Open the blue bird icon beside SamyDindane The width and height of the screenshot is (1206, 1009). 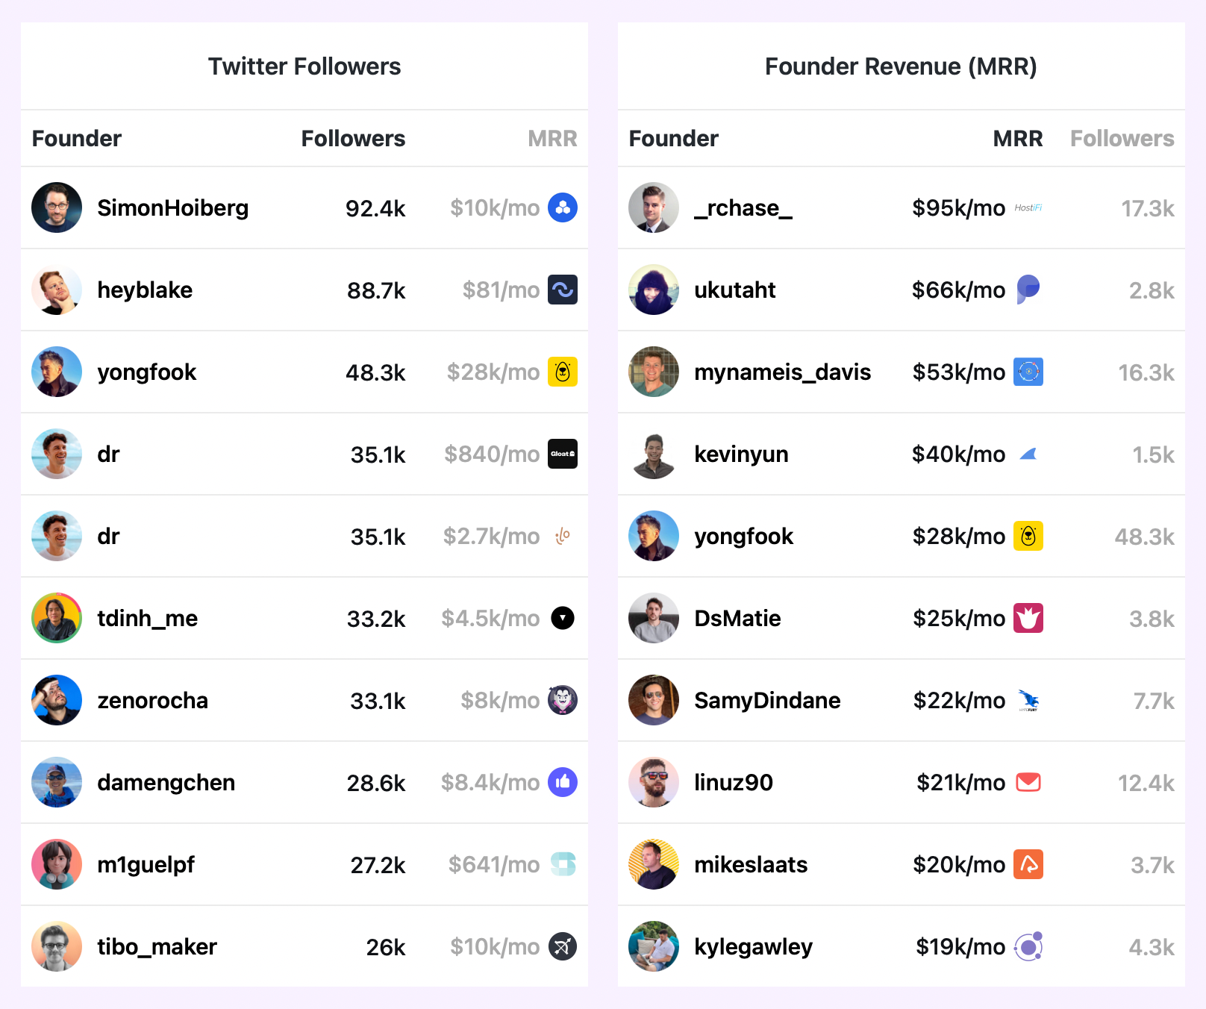click(x=1028, y=700)
